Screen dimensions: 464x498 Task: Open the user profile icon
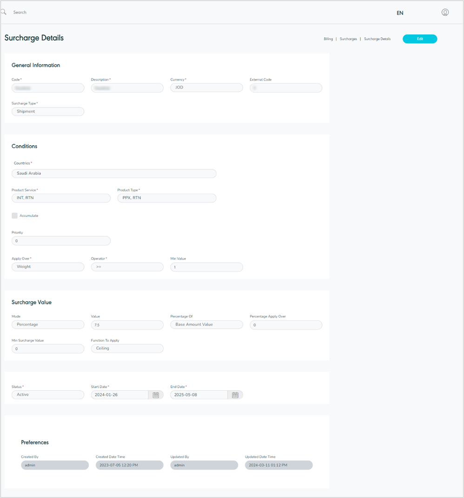pos(445,13)
